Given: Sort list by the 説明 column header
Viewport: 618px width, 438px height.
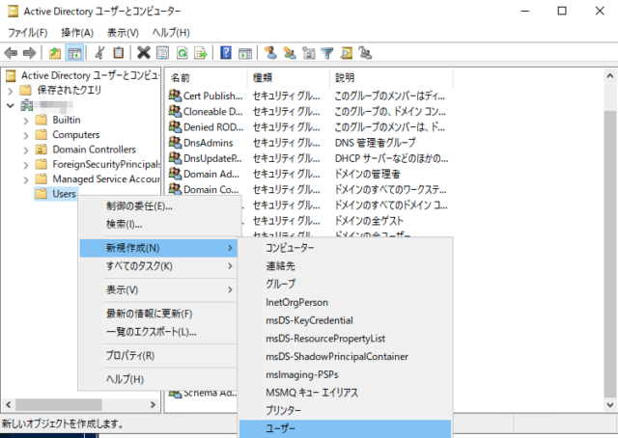Looking at the screenshot, I should pos(391,78).
